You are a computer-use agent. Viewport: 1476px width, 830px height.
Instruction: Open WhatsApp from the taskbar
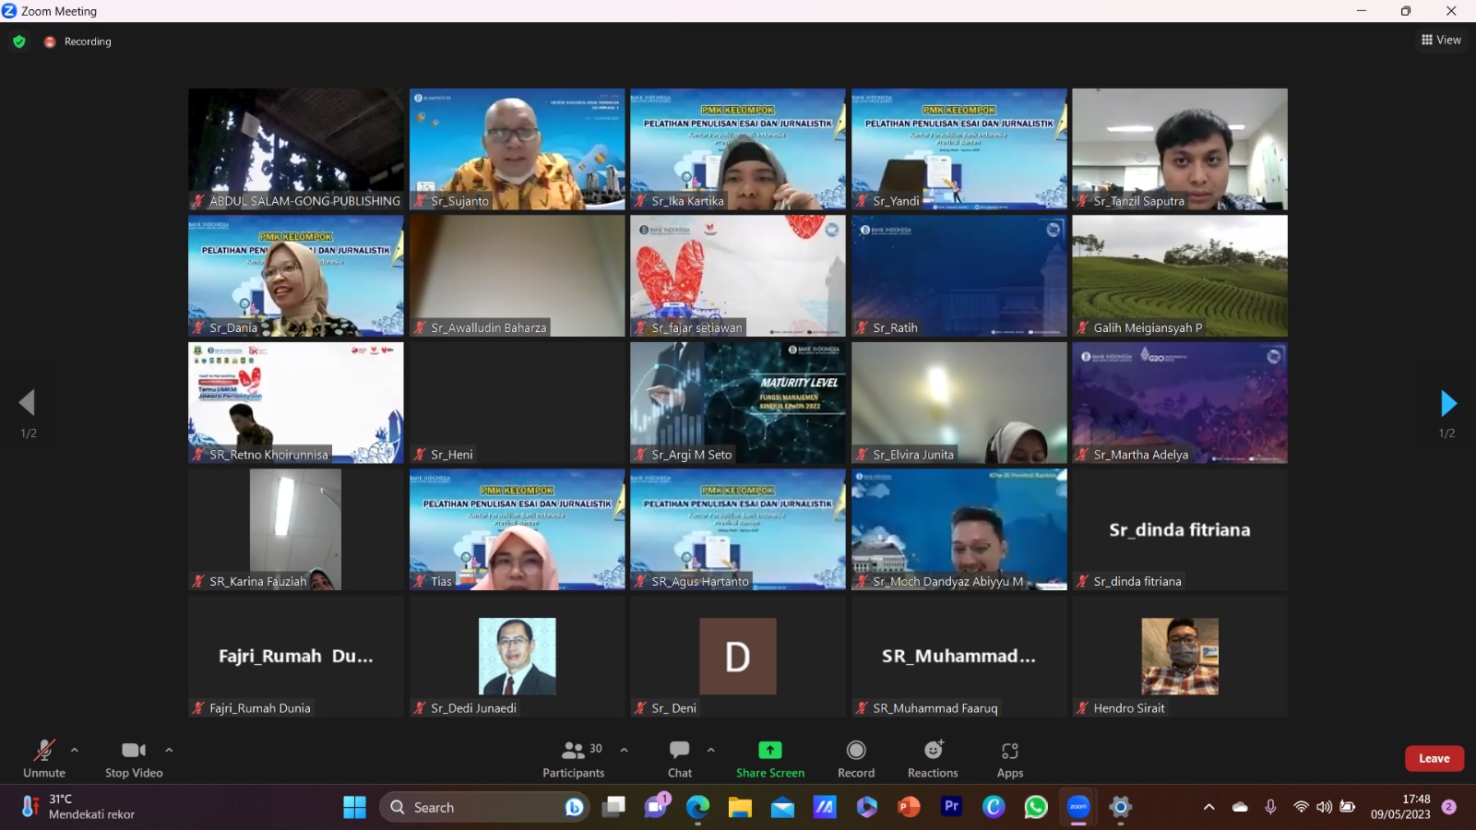[x=1036, y=807]
